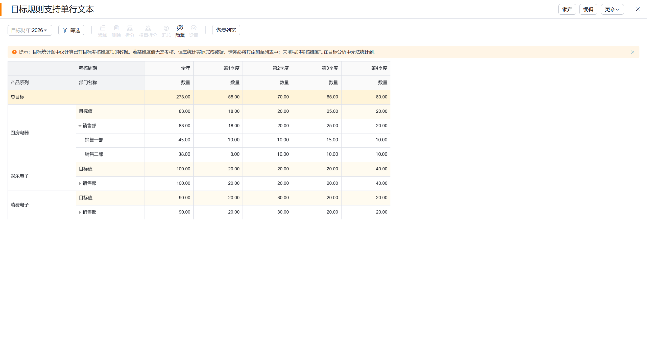Open the 筛选 filter button
Screen dimensions: 647x340
[x=71, y=30]
